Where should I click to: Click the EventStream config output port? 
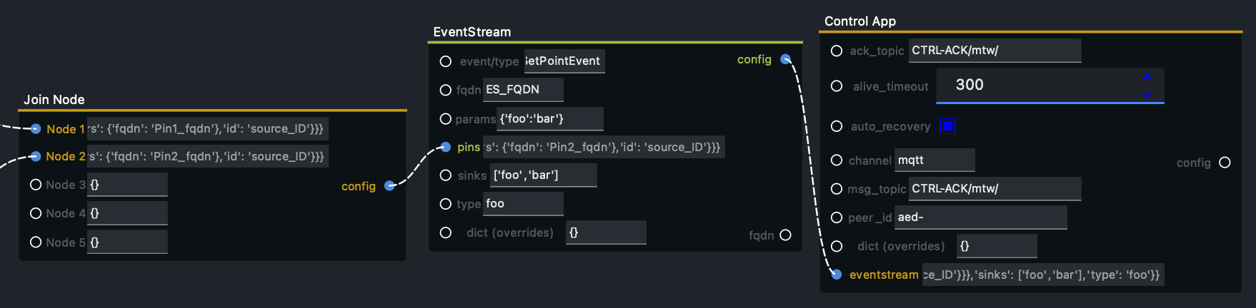coord(785,59)
